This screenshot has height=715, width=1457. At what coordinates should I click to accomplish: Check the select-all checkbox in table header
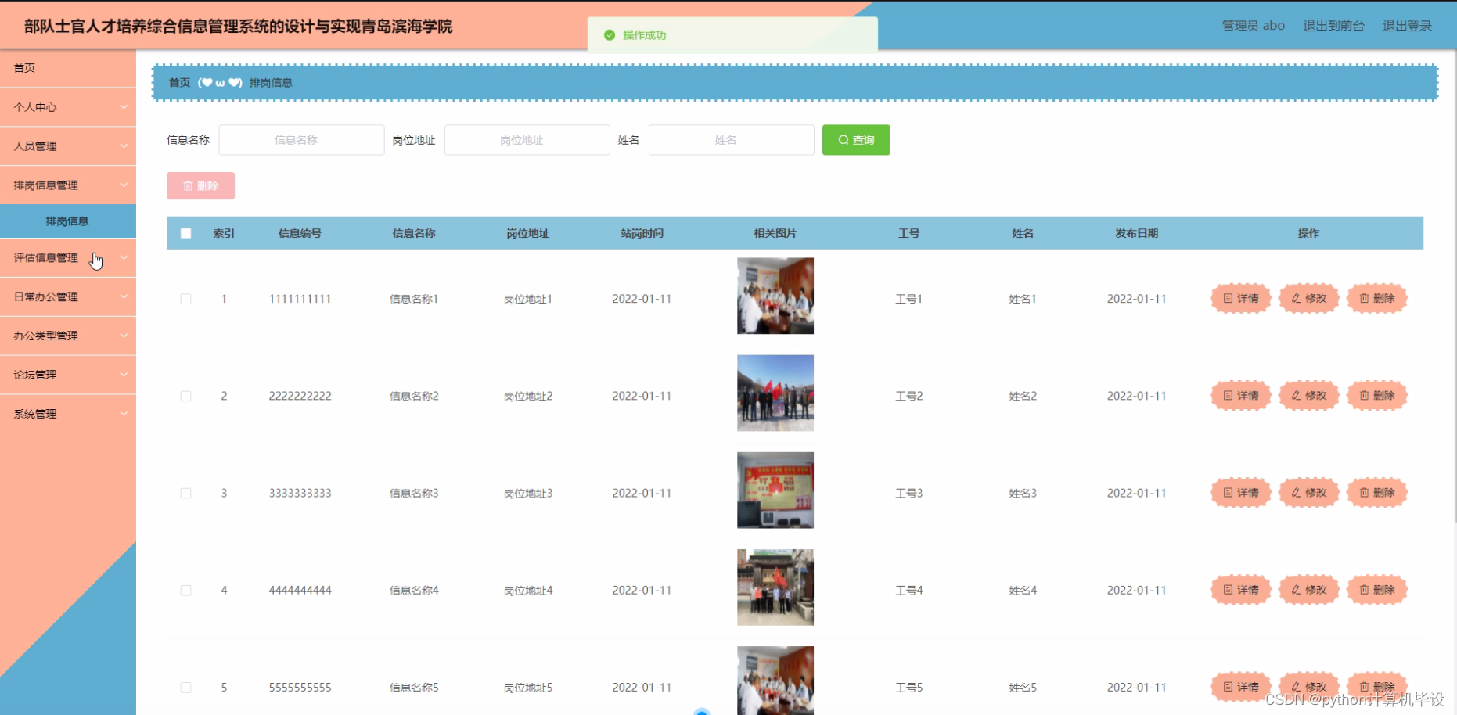click(185, 233)
